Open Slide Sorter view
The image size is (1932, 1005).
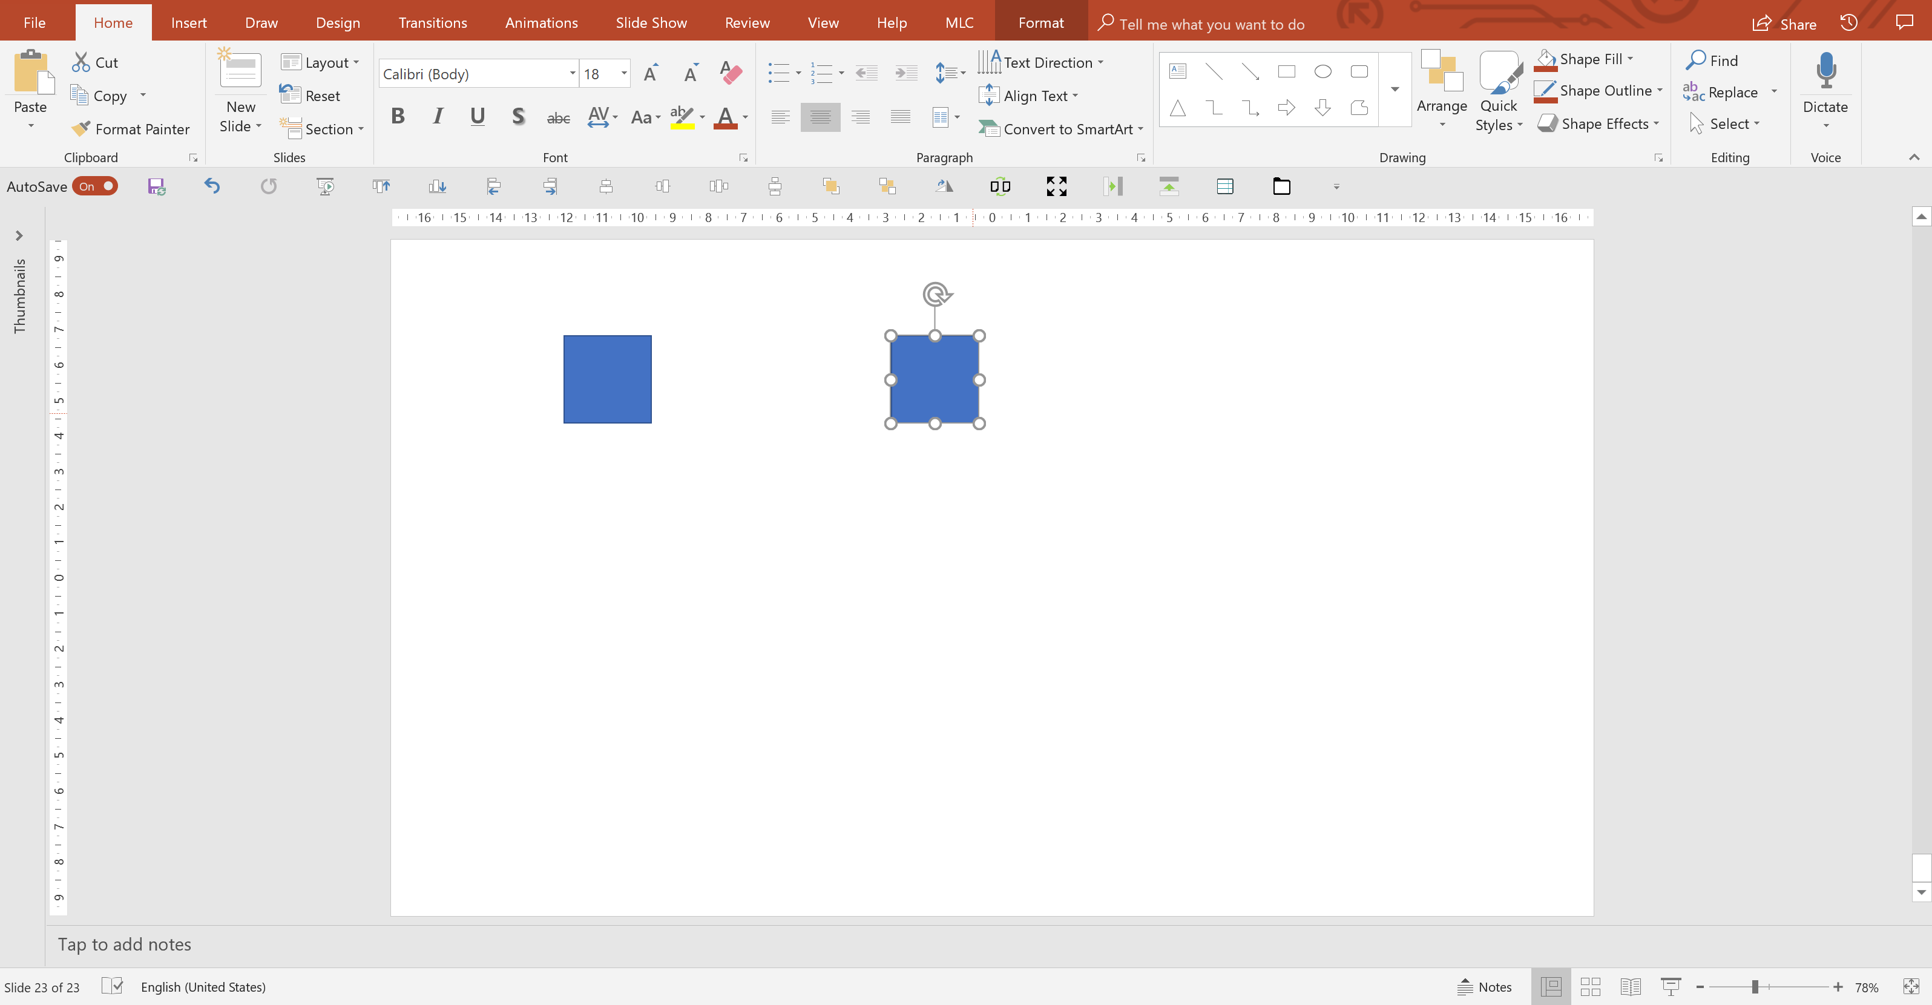1590,986
